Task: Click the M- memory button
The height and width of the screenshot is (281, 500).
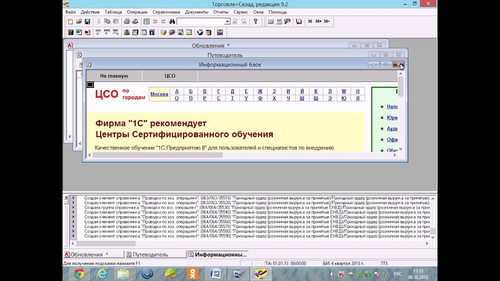Action: (327, 21)
